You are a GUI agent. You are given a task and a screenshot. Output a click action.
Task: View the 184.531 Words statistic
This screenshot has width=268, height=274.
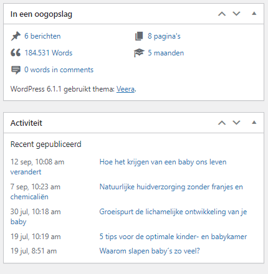[49, 53]
